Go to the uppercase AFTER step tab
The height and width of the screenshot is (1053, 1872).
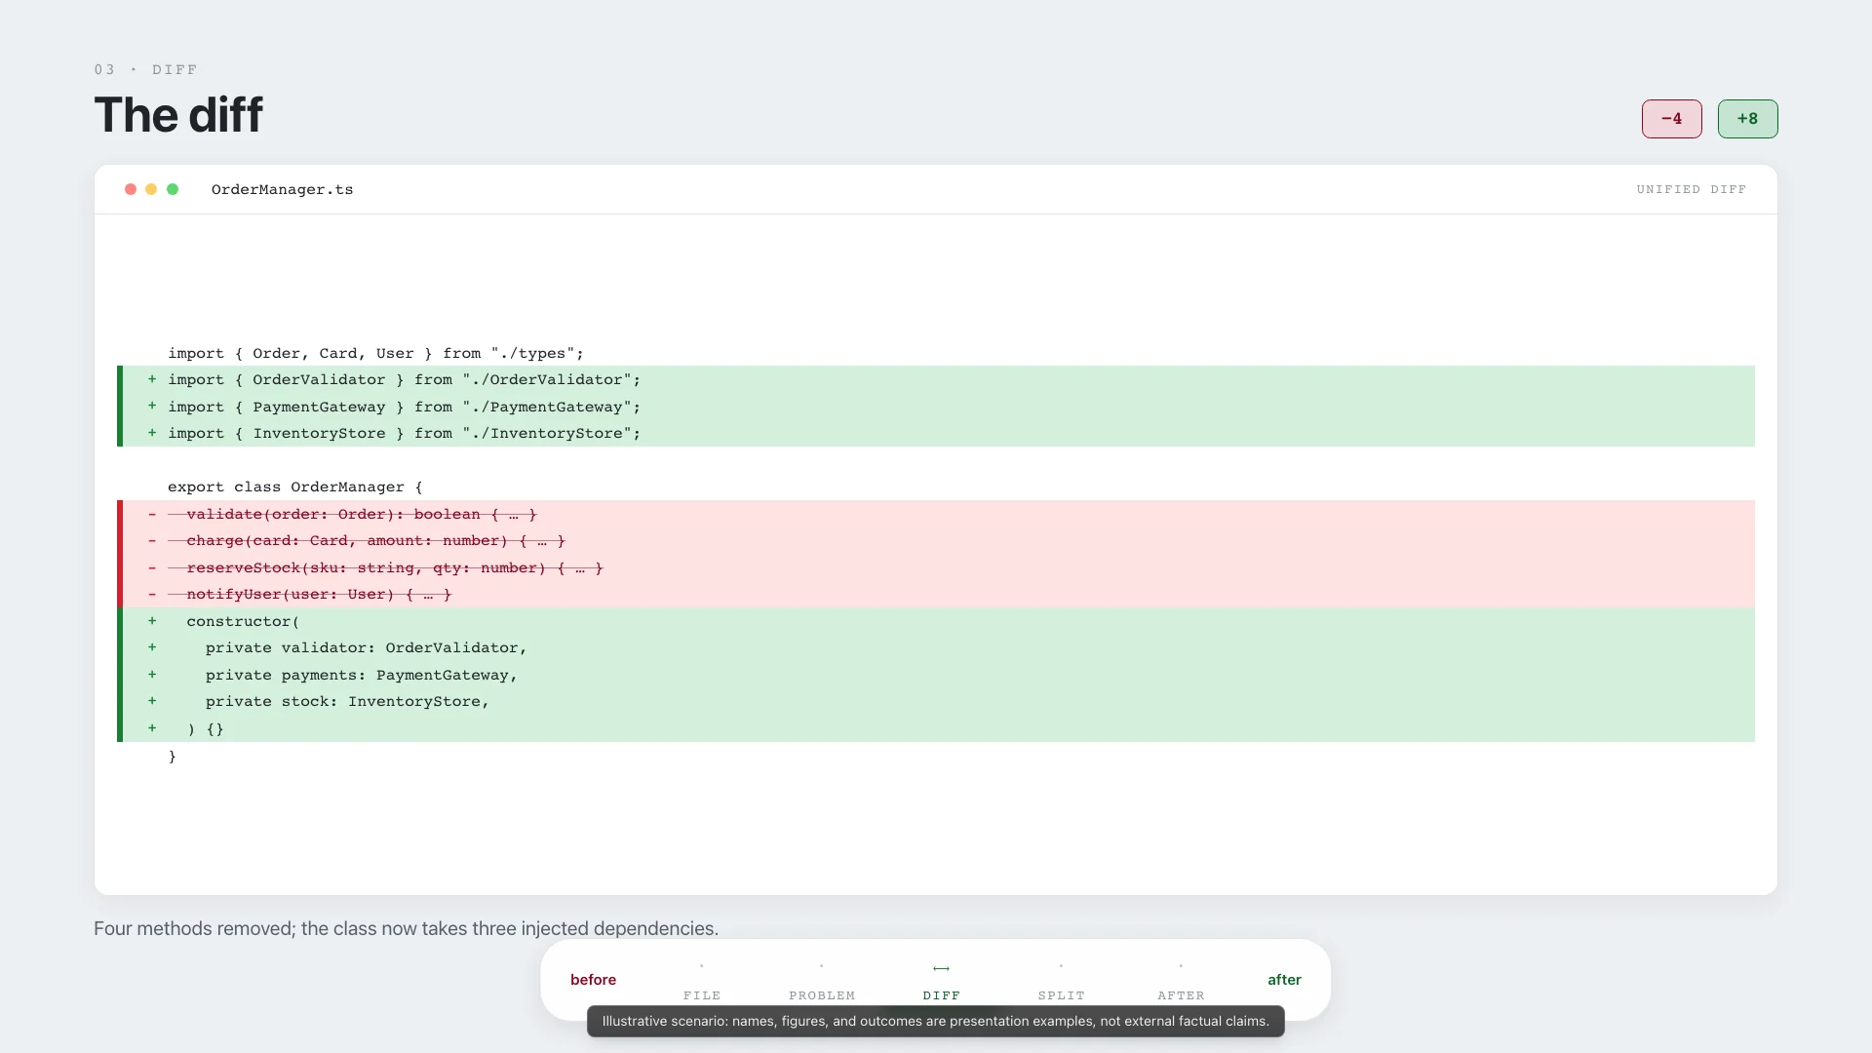[x=1181, y=981]
